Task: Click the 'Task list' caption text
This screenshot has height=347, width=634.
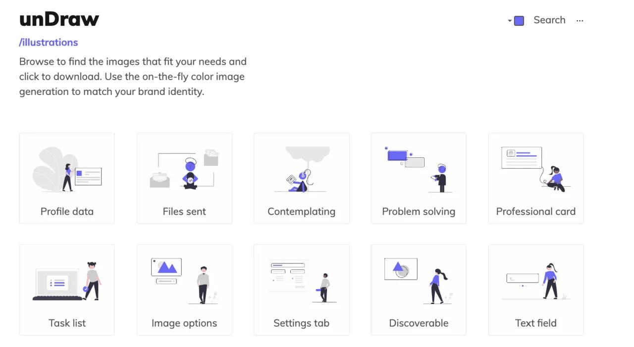Action: pos(67,323)
